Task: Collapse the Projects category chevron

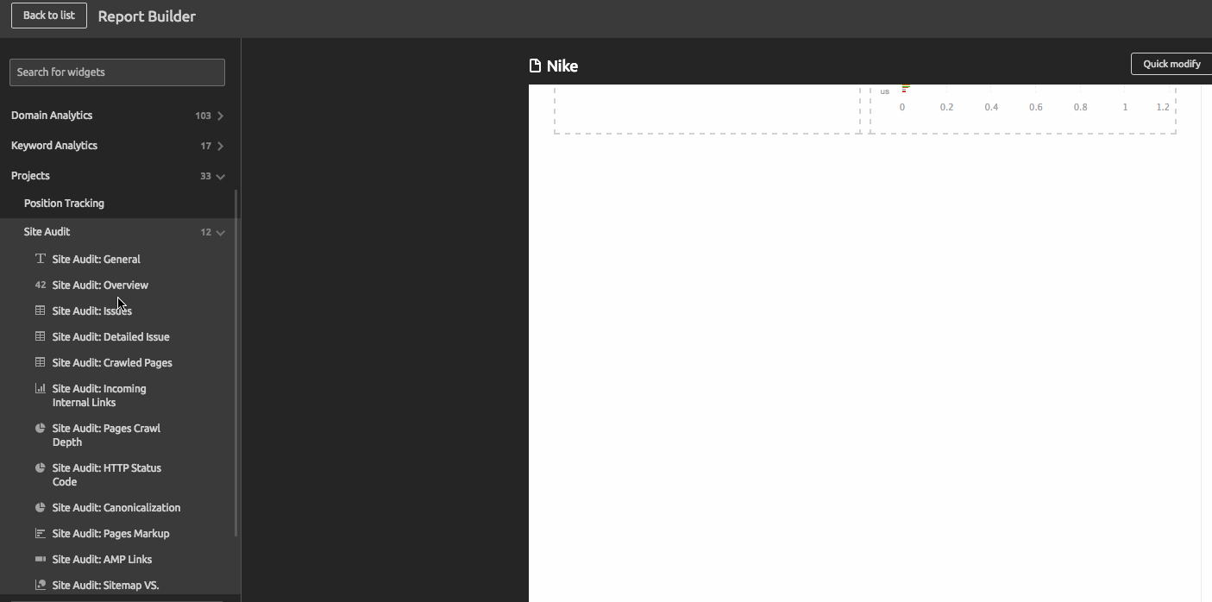Action: click(x=220, y=176)
